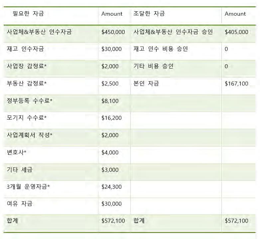Viewport: 260px width, 239px height.
Task: Click the 정부등록 수수료* cell
Action: (x=30, y=101)
